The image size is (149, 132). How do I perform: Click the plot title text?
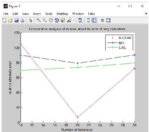pyautogui.click(x=77, y=29)
